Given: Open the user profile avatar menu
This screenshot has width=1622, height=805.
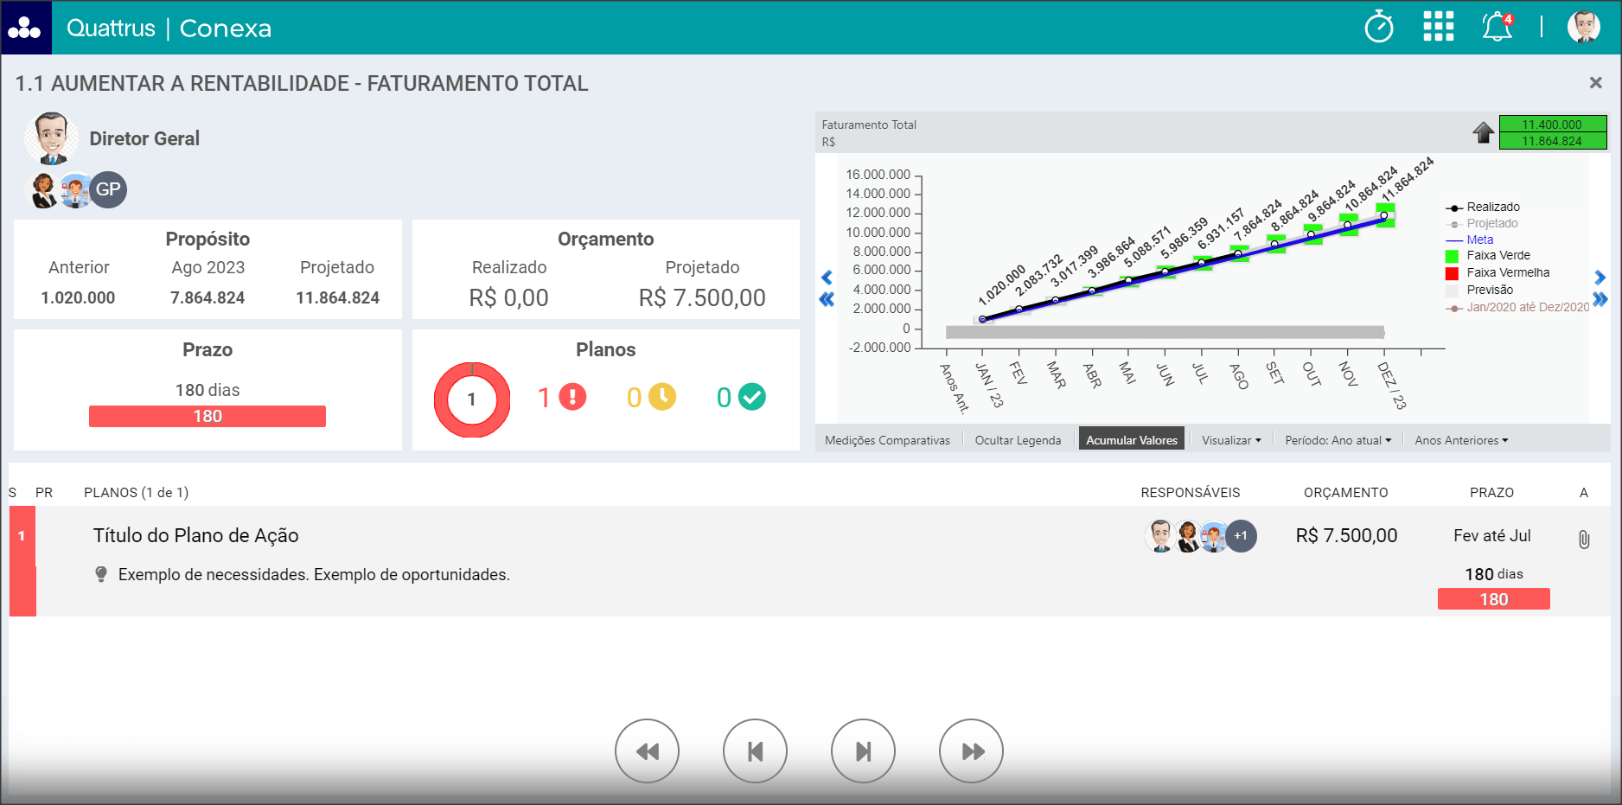Looking at the screenshot, I should 1583,27.
